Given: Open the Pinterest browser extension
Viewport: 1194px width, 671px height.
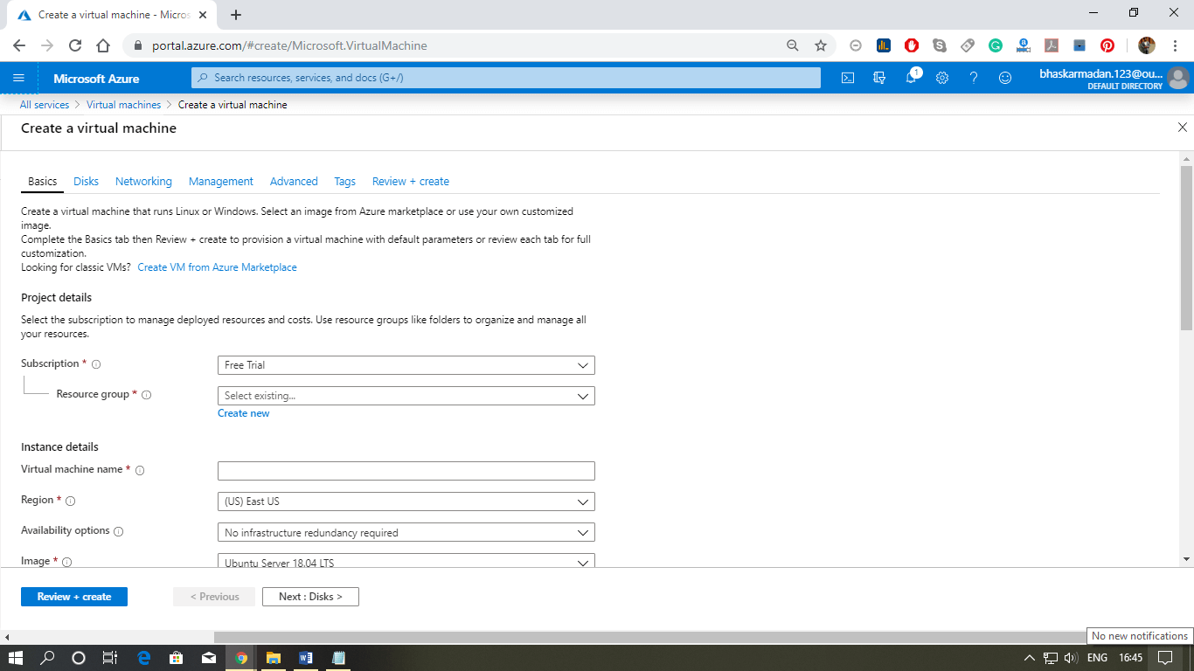Looking at the screenshot, I should (x=1107, y=45).
